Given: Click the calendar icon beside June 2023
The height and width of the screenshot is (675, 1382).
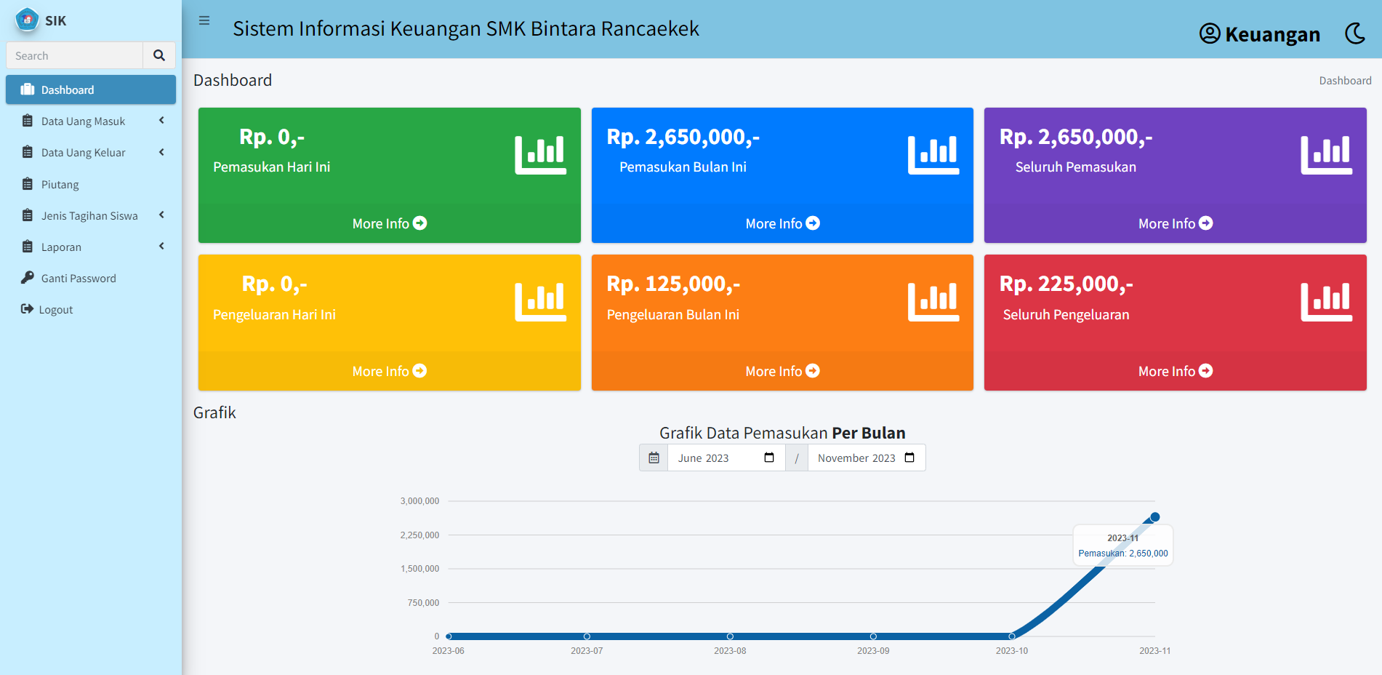Looking at the screenshot, I should coord(654,458).
